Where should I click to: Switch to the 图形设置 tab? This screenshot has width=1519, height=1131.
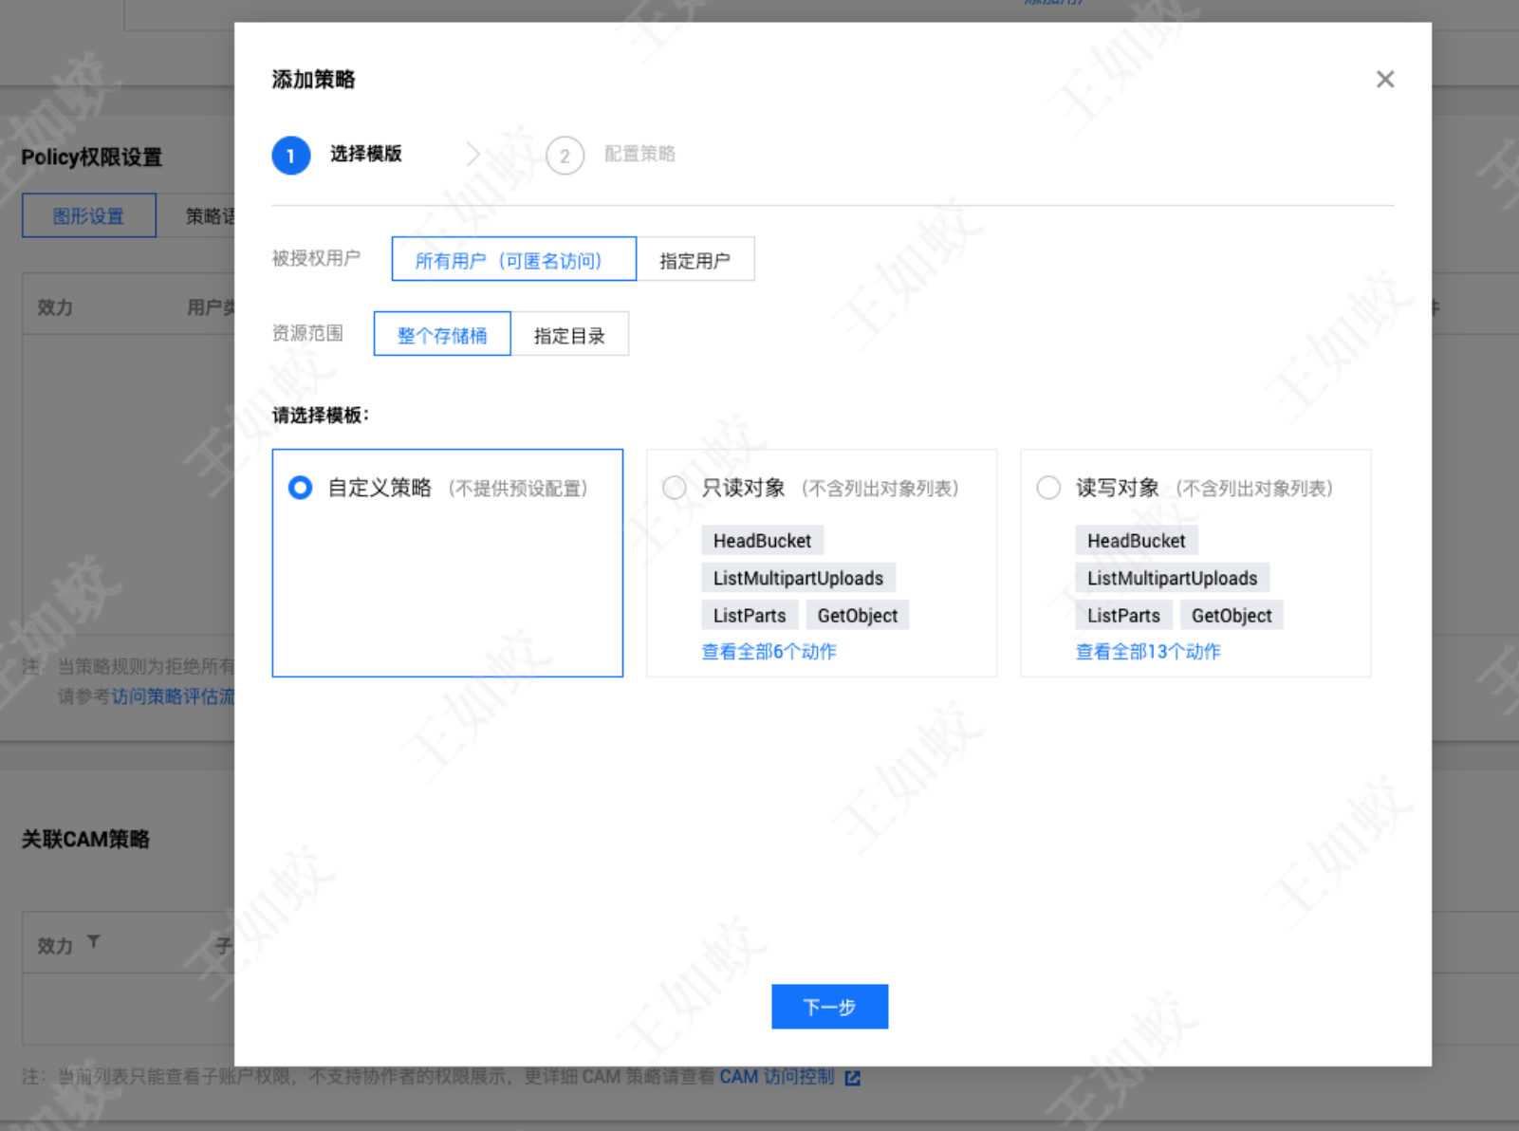[89, 216]
